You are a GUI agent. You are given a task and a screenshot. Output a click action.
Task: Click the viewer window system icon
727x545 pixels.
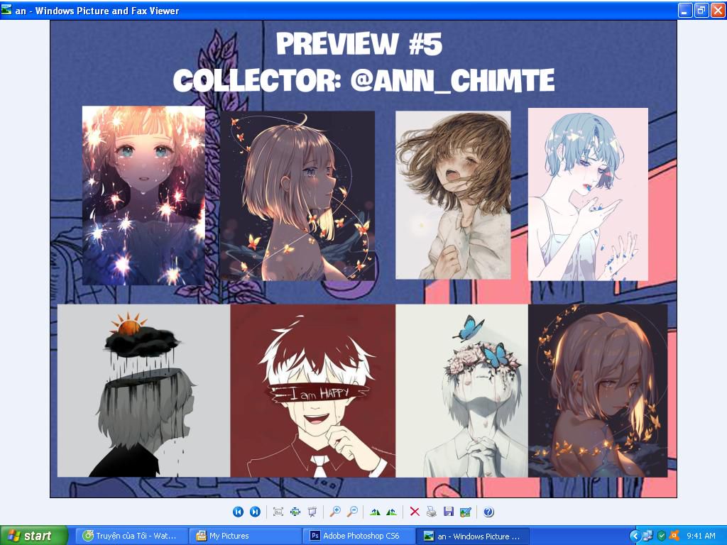(x=6, y=10)
